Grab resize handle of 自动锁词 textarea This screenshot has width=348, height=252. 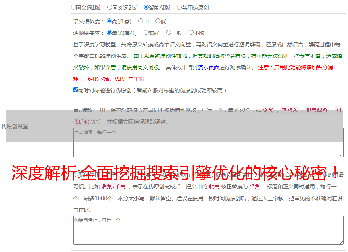(342, 155)
